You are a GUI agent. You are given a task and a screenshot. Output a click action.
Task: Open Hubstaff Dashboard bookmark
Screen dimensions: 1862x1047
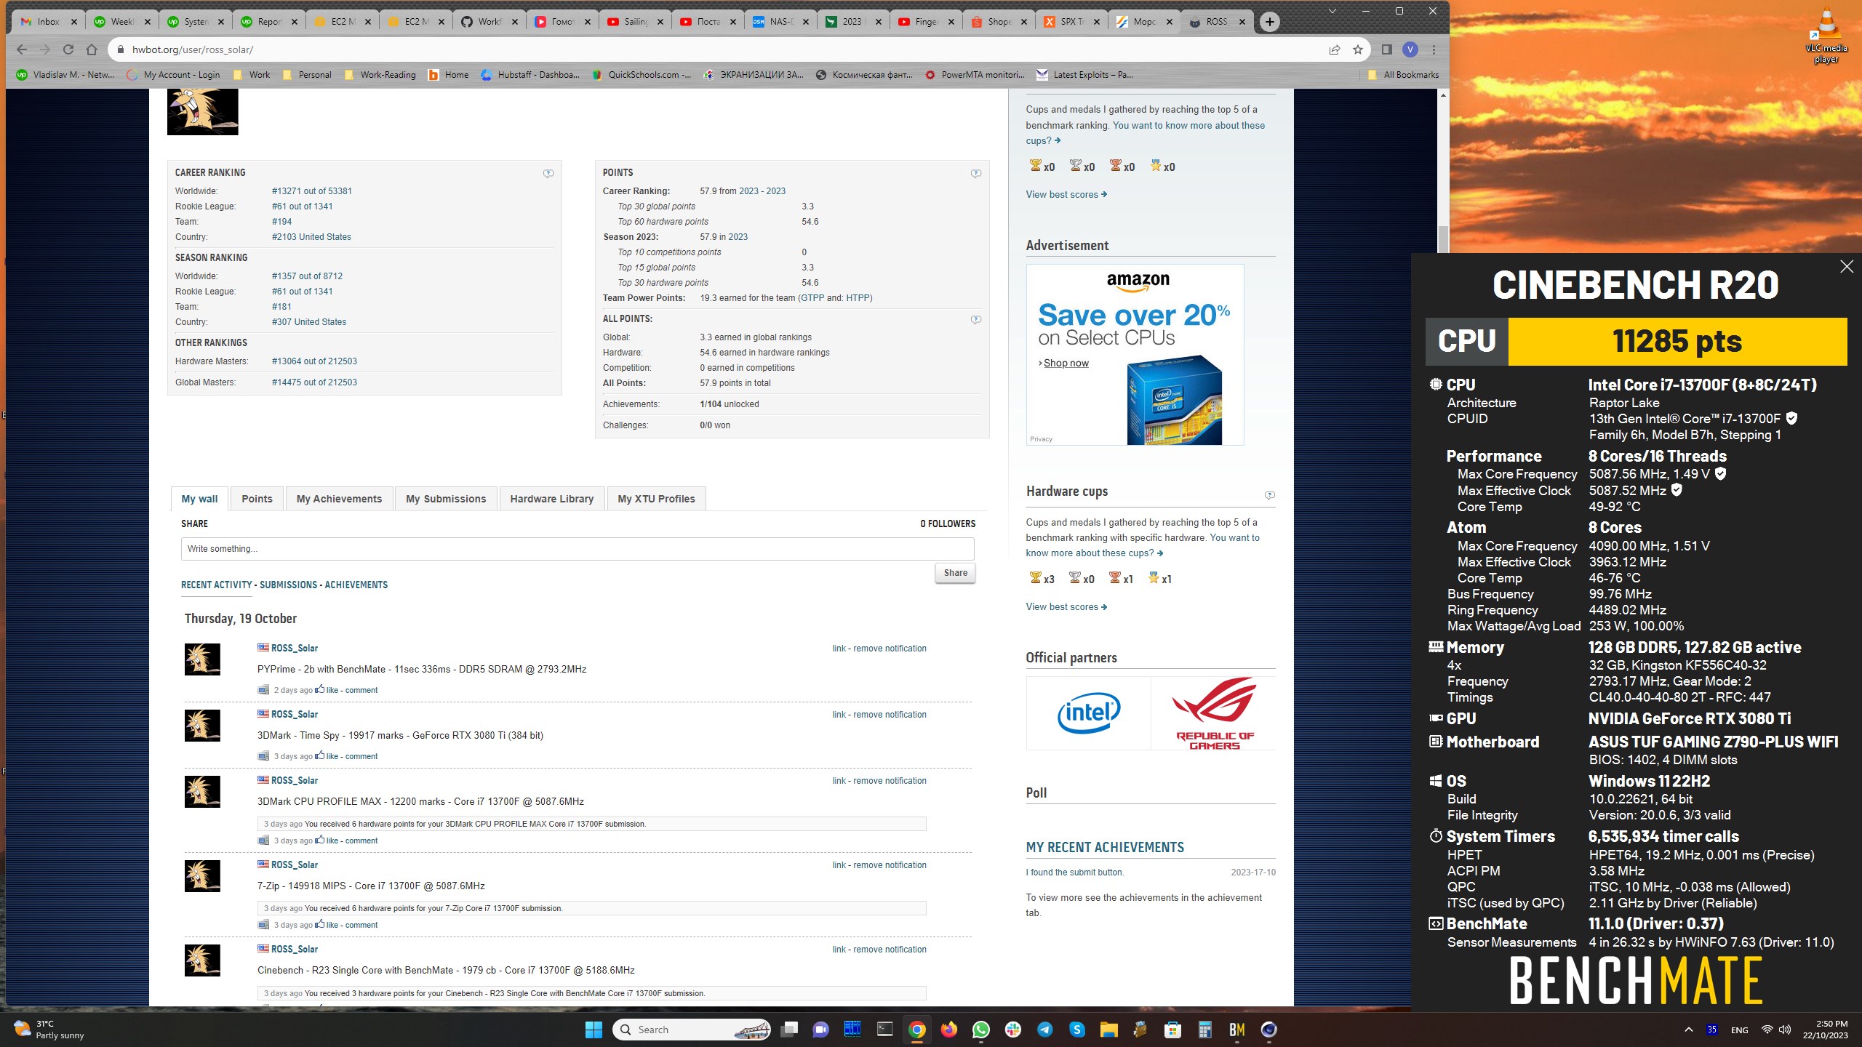click(x=530, y=75)
